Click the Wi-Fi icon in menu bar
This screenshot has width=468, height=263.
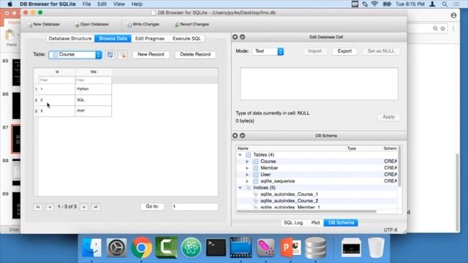tap(375, 4)
